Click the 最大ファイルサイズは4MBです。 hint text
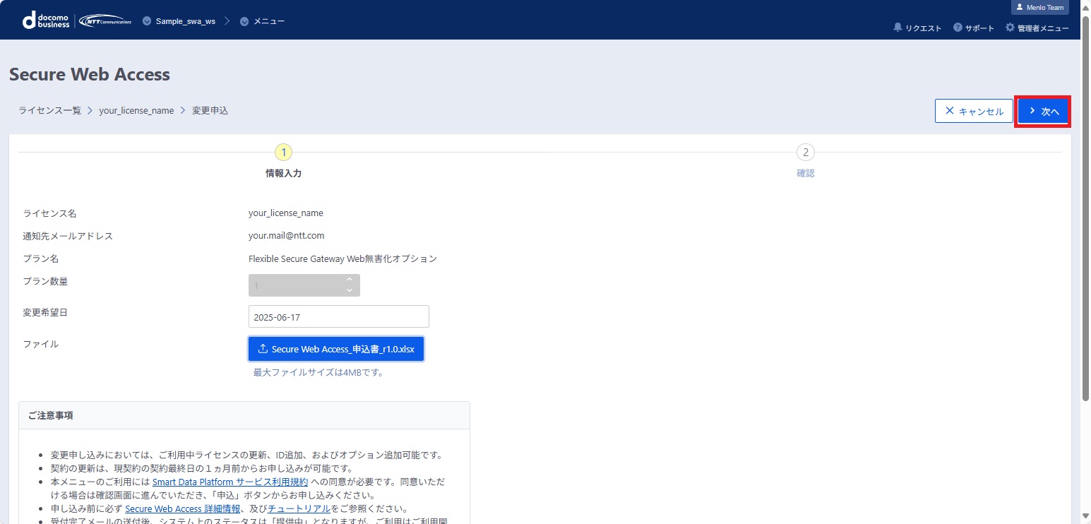Image resolution: width=1091 pixels, height=524 pixels. (318, 373)
